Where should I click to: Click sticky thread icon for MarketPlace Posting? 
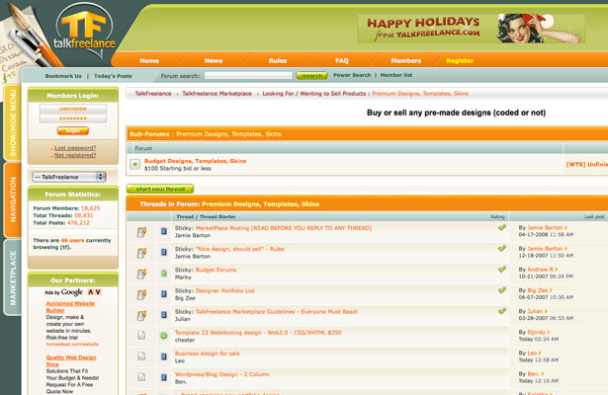pyautogui.click(x=141, y=232)
